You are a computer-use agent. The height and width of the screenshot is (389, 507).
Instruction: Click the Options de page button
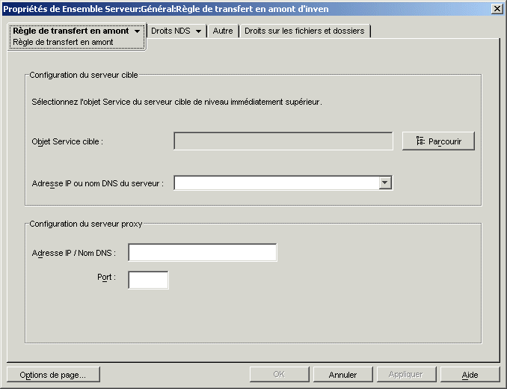click(x=53, y=375)
